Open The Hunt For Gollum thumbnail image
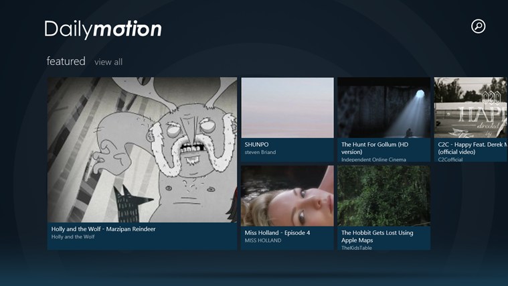 tap(383, 107)
